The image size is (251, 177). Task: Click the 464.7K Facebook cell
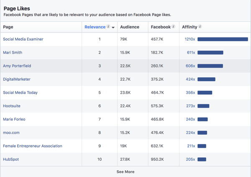coord(157,92)
